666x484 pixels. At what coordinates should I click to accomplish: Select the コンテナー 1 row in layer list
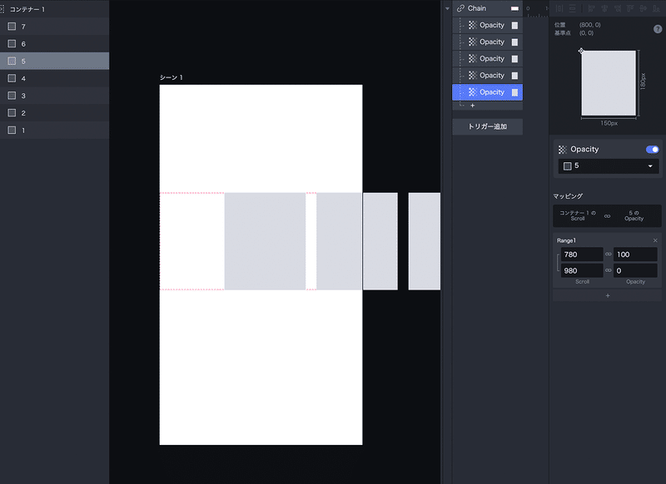pos(54,9)
